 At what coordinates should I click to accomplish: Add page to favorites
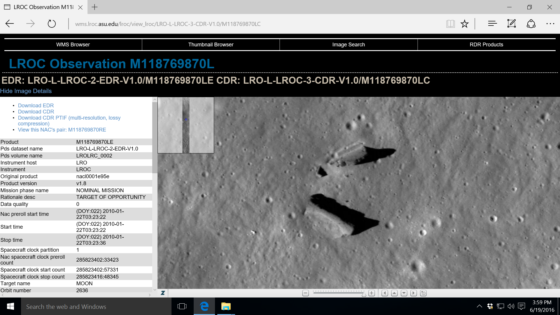click(x=464, y=24)
